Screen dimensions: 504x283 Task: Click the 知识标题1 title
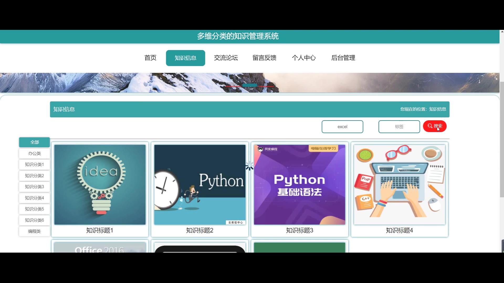click(x=100, y=230)
